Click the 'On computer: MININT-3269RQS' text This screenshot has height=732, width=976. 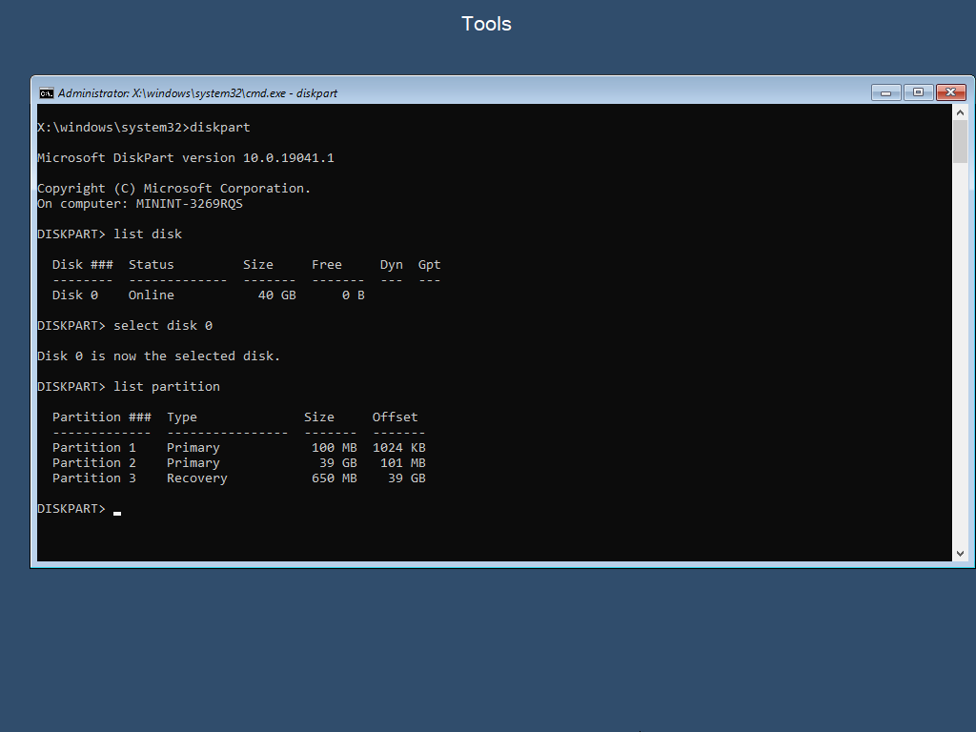coord(139,203)
